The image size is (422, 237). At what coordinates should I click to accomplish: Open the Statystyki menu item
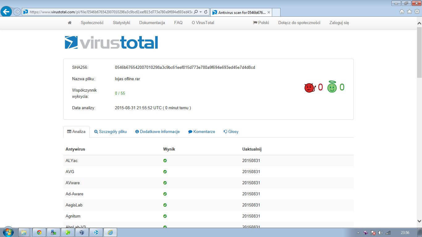point(121,23)
